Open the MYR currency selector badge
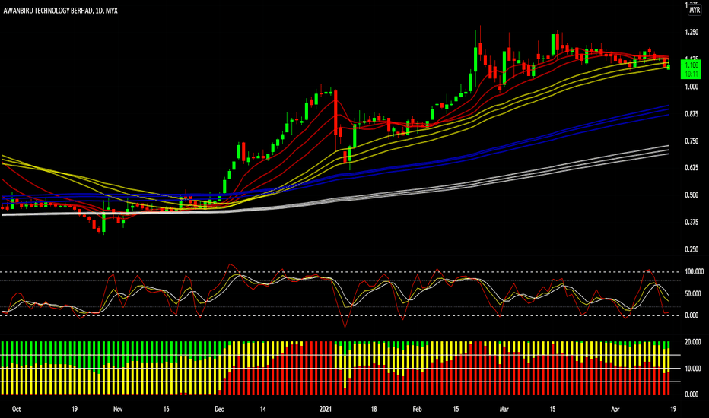709x418 pixels. point(695,10)
